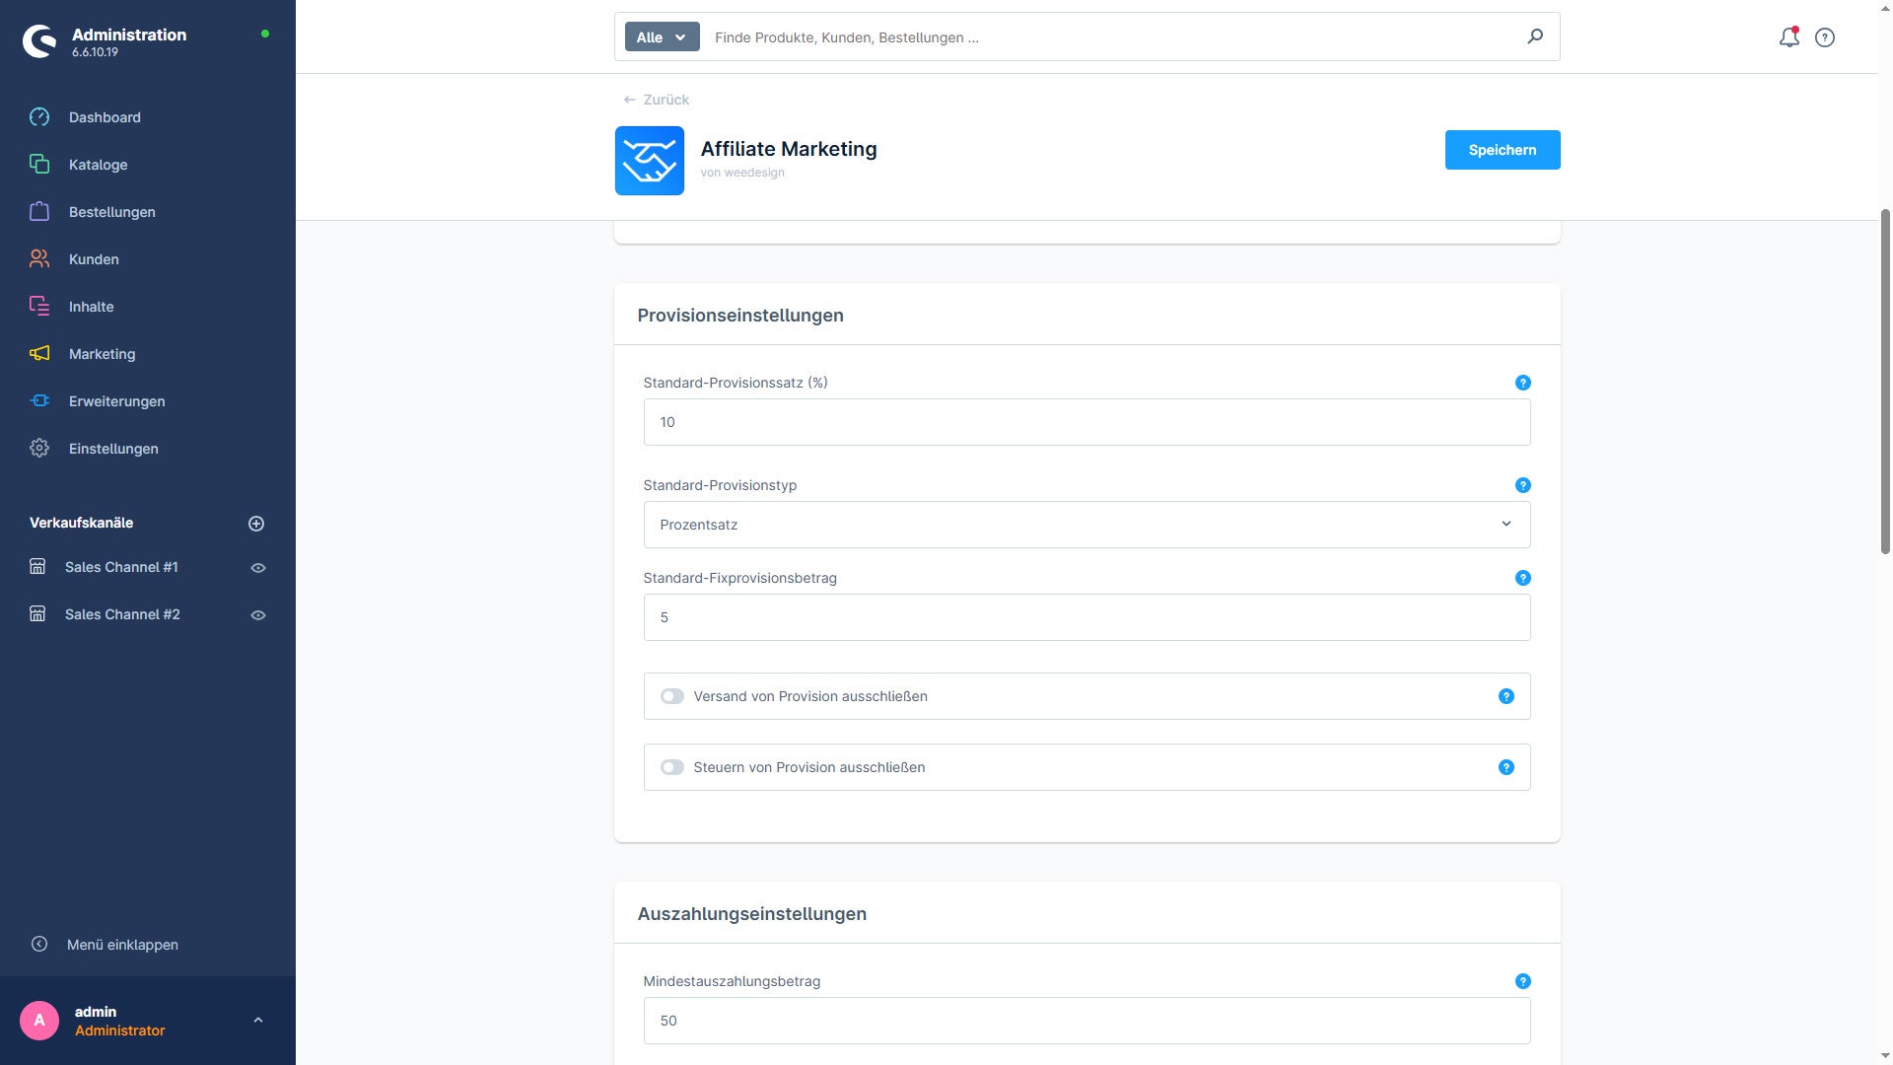The height and width of the screenshot is (1065, 1893).
Task: Show help for Standard-Fixprovisionsbetrag
Action: pos(1522,578)
